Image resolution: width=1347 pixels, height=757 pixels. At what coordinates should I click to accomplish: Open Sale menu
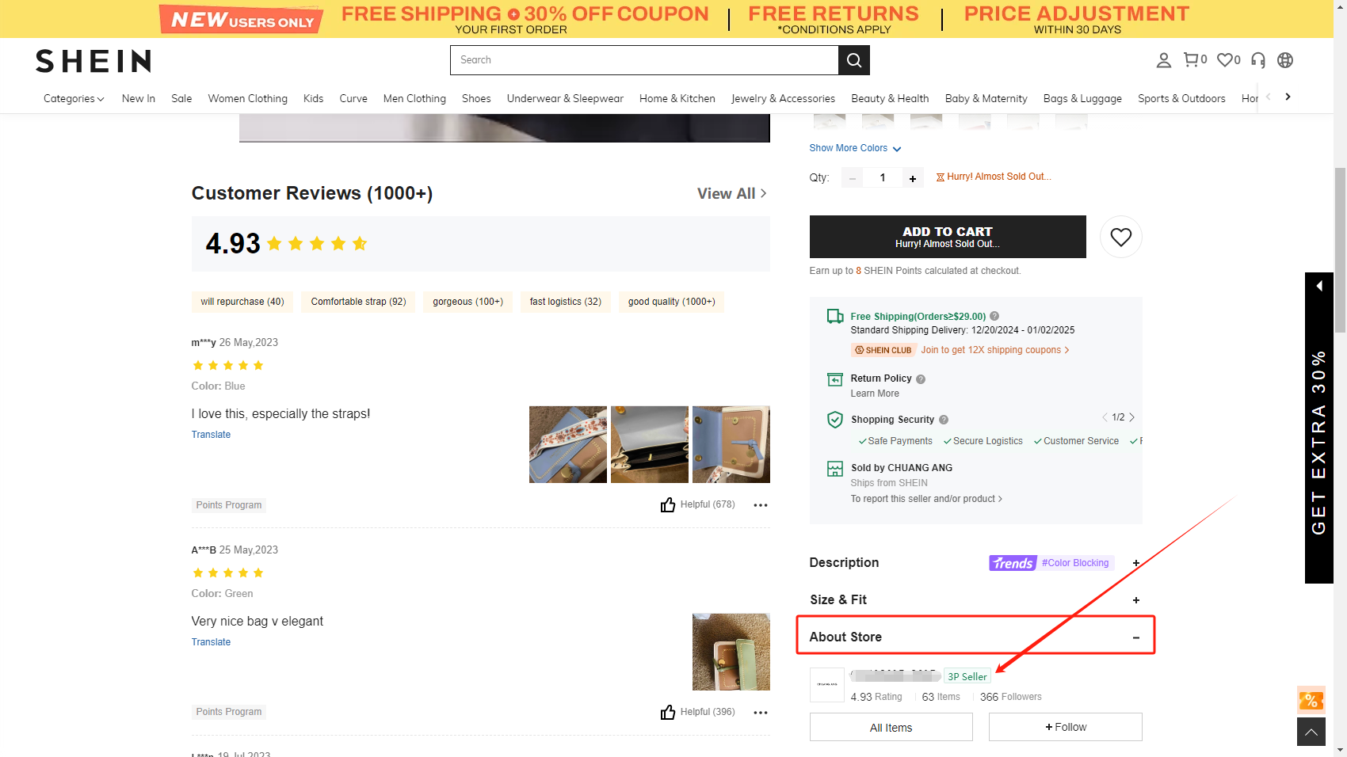[x=181, y=98]
